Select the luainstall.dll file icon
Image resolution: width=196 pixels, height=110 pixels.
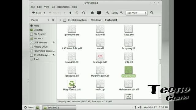point(72,56)
